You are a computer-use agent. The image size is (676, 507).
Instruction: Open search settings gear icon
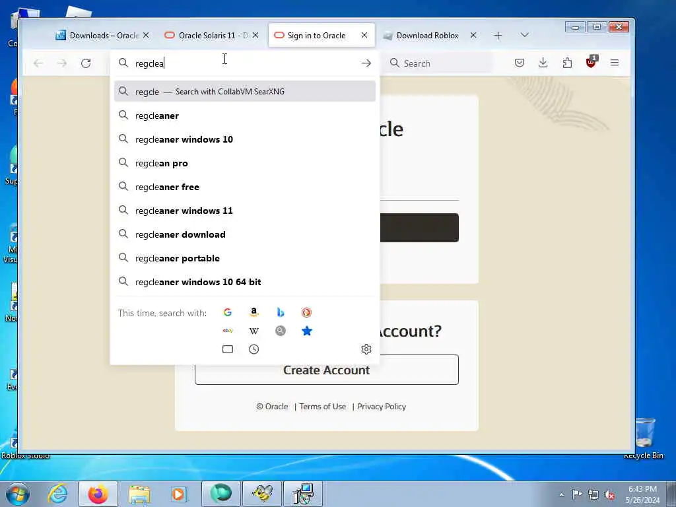(x=366, y=349)
